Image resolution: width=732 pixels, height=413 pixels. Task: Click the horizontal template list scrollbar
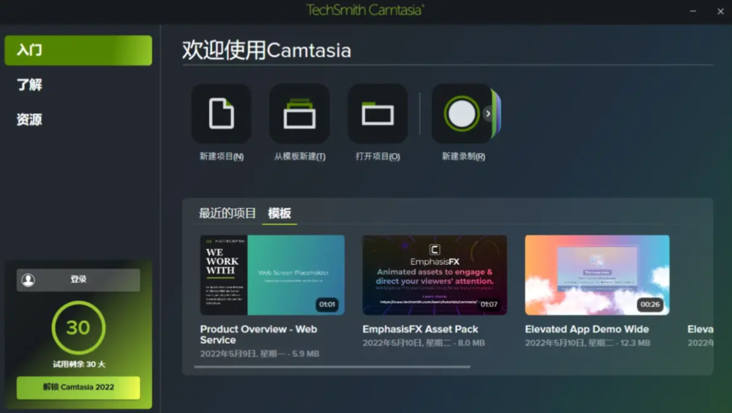click(x=332, y=367)
